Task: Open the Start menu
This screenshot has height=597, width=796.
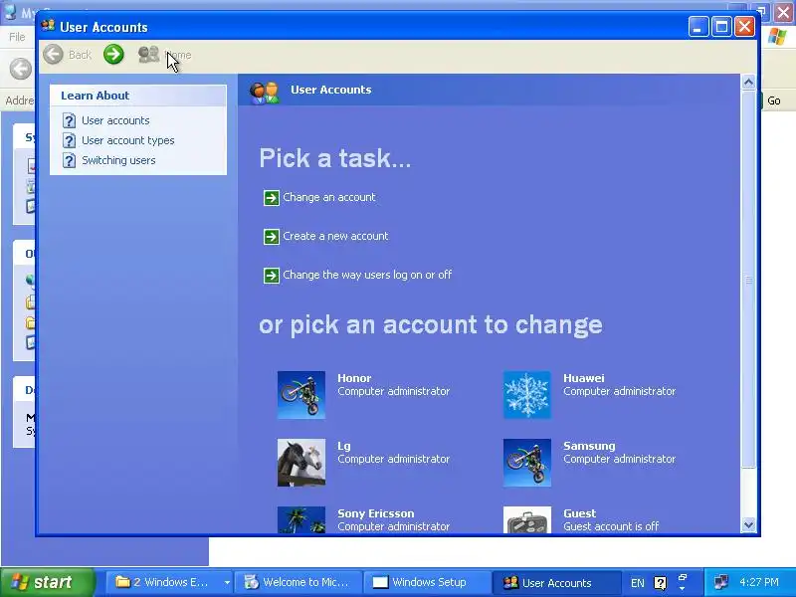Action: click(47, 582)
